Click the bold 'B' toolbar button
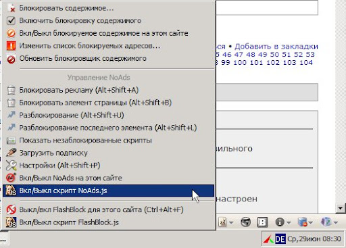Viewport: 346px width, 248px height. tap(263, 222)
